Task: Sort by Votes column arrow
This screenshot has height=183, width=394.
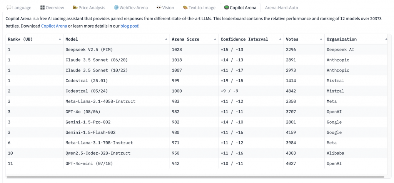Action: [x=321, y=39]
